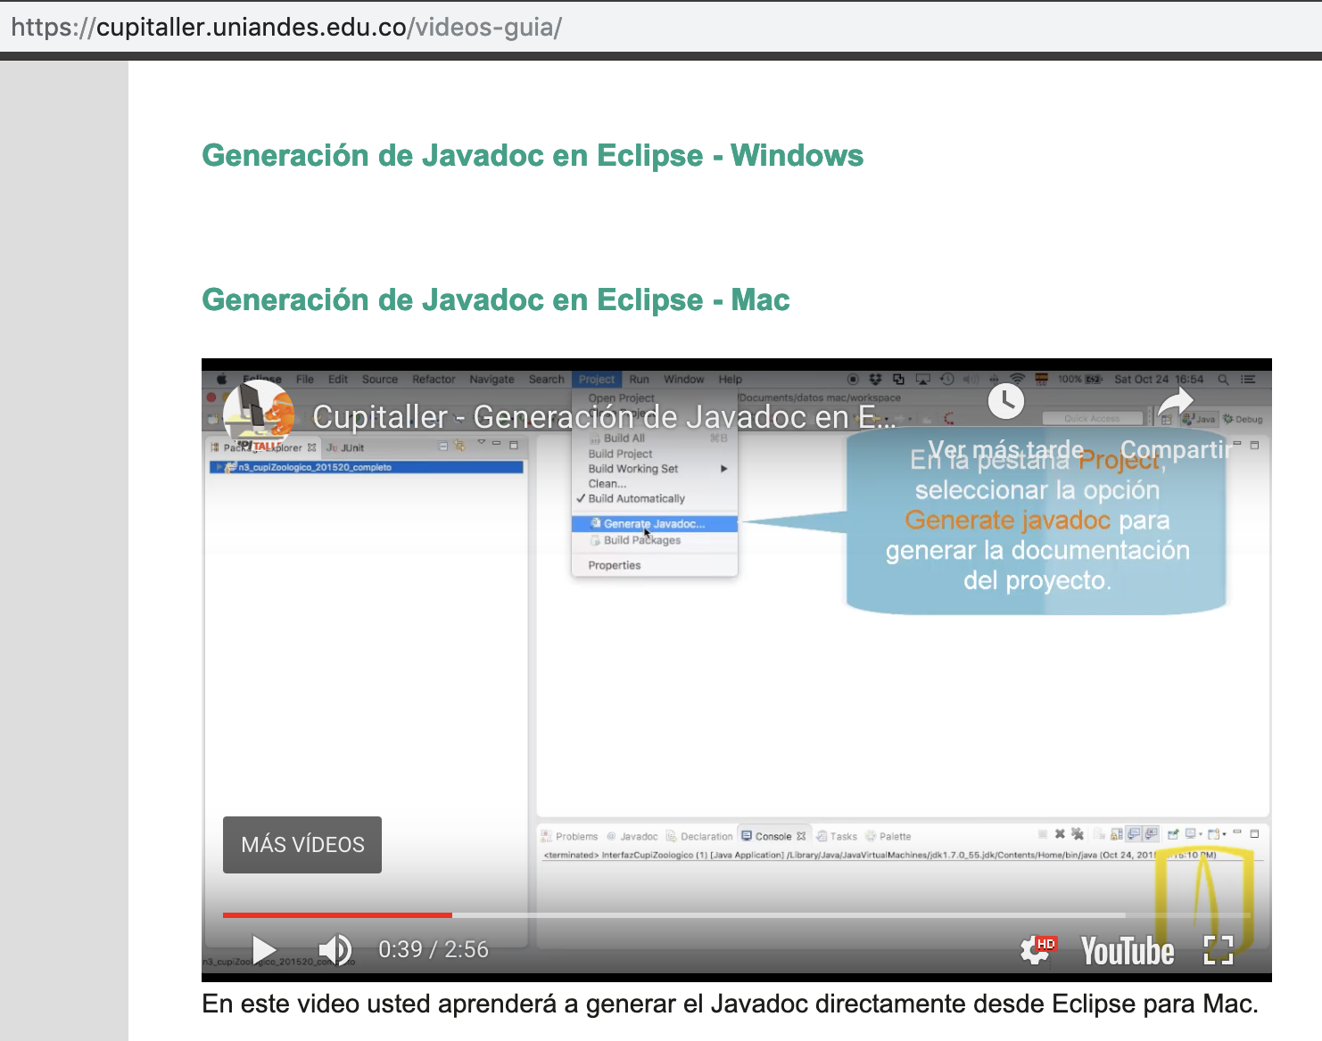
Task: Open the video title 'Cupitaller - Generación de Javadoc'
Action: click(603, 417)
